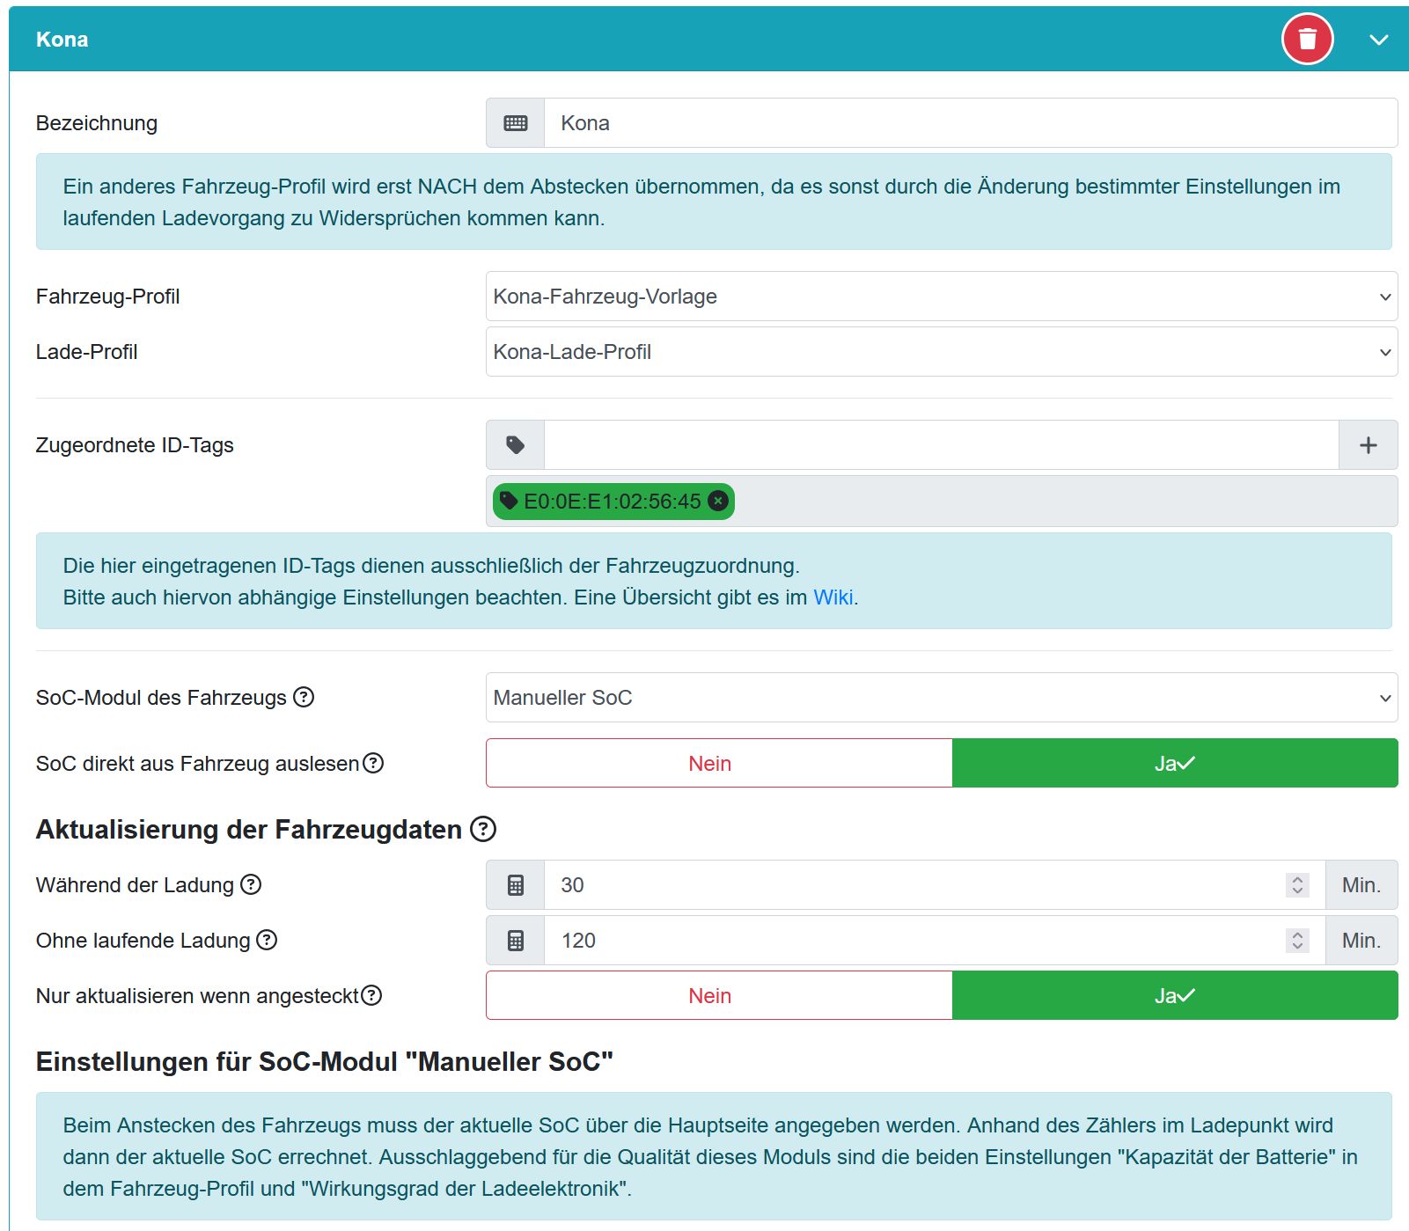The image size is (1409, 1231).
Task: Click spinner arrows for Ohne laufende Ladung
Action: [x=1297, y=941]
